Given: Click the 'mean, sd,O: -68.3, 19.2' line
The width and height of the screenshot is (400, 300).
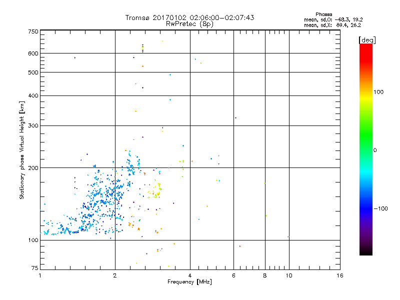Looking at the screenshot, I should click(x=333, y=19).
